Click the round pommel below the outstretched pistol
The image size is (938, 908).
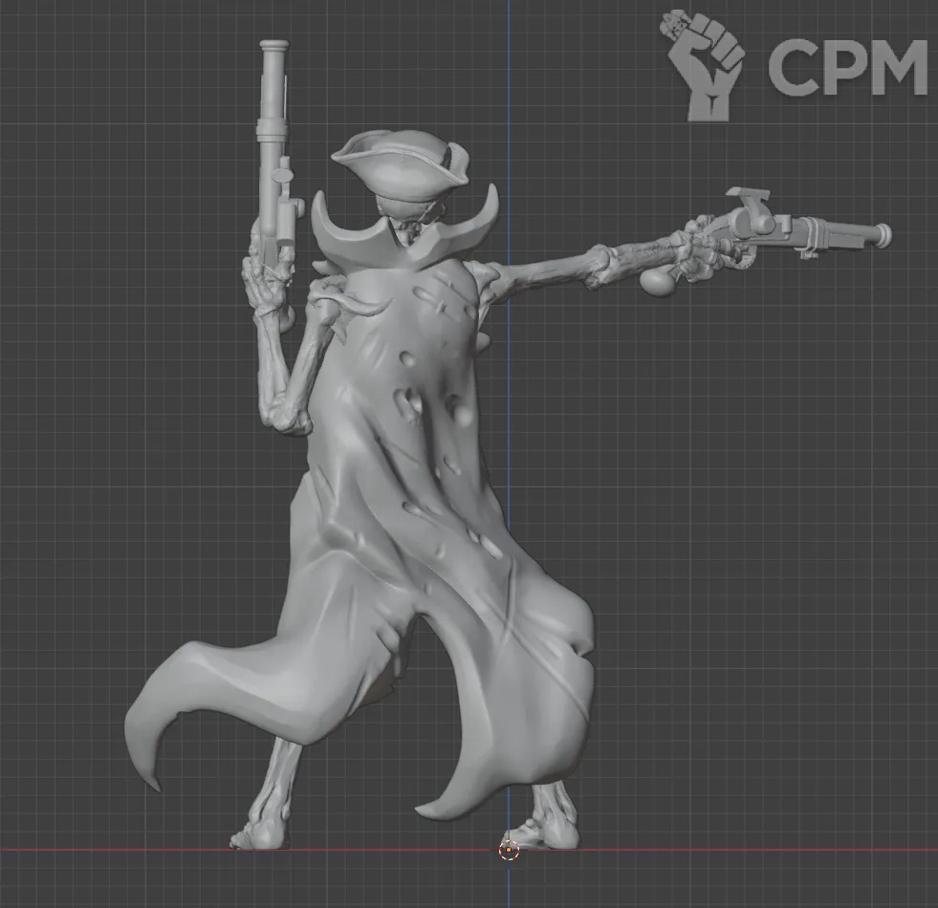pos(656,281)
